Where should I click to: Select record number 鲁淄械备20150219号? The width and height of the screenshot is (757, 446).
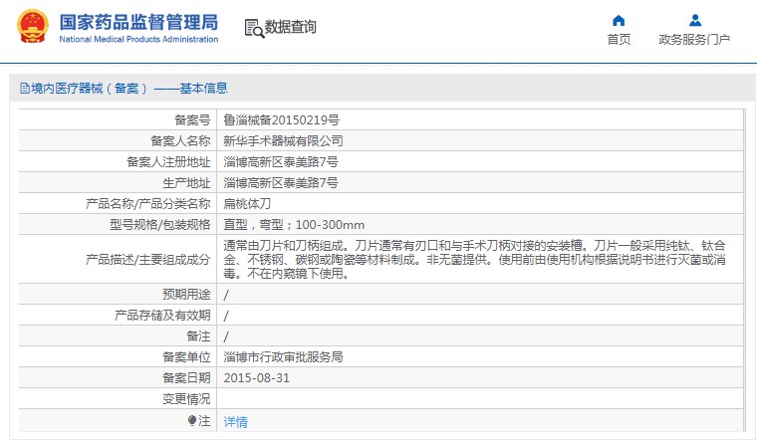click(x=281, y=119)
